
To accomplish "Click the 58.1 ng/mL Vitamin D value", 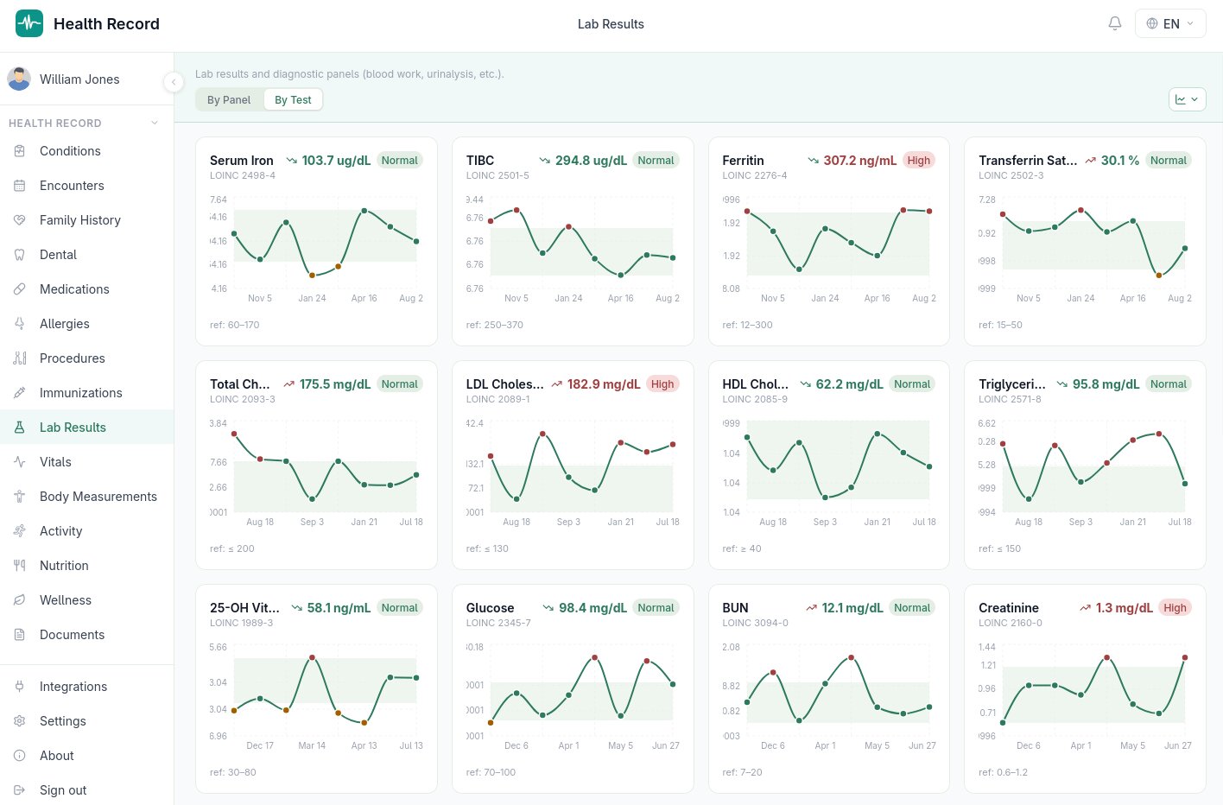I will coord(339,608).
